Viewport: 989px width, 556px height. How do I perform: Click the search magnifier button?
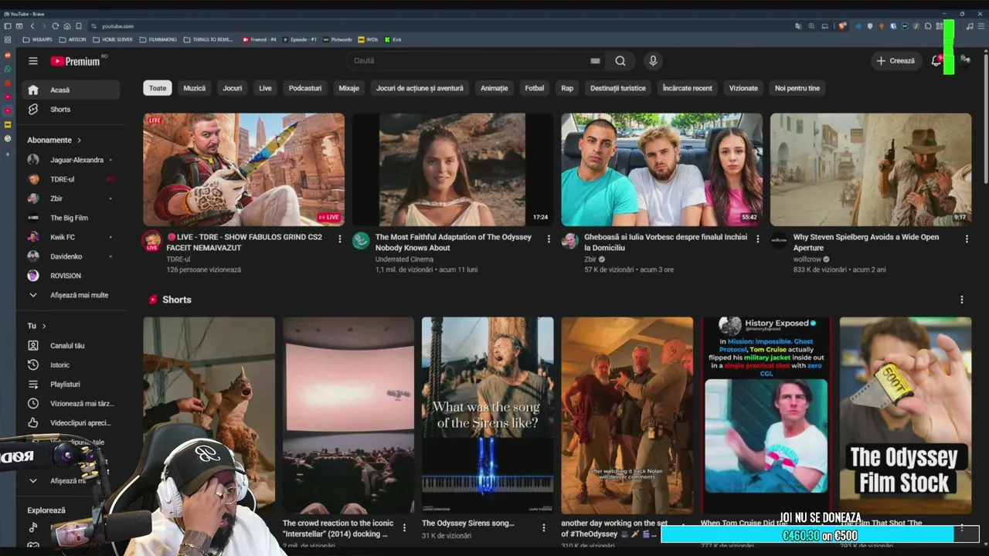point(620,61)
